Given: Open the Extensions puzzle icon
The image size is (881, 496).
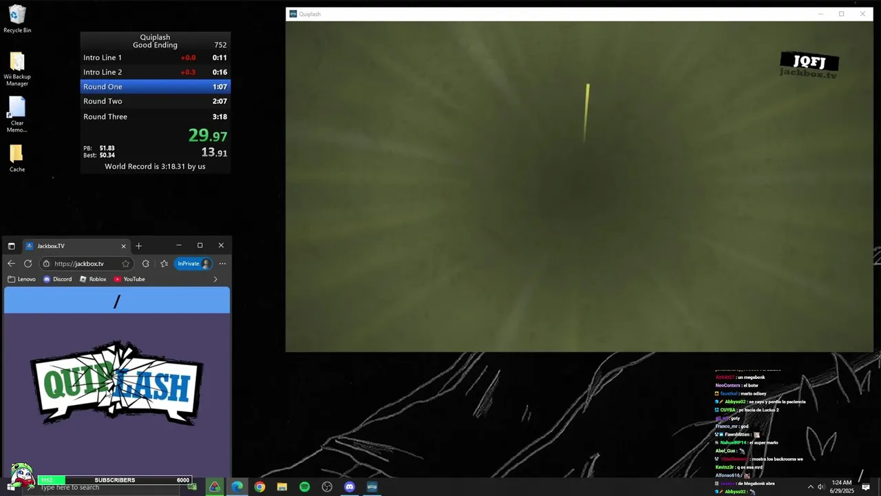Looking at the screenshot, I should point(145,263).
